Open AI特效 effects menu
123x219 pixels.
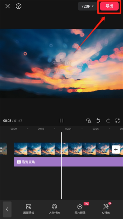pyautogui.click(x=106, y=209)
